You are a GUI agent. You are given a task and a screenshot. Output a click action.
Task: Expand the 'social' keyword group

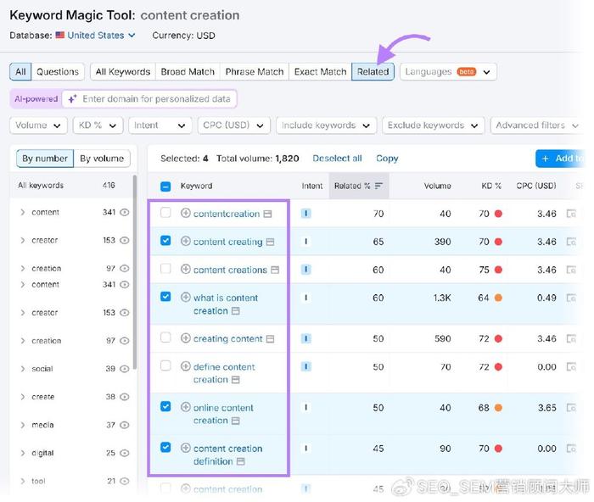(23, 369)
